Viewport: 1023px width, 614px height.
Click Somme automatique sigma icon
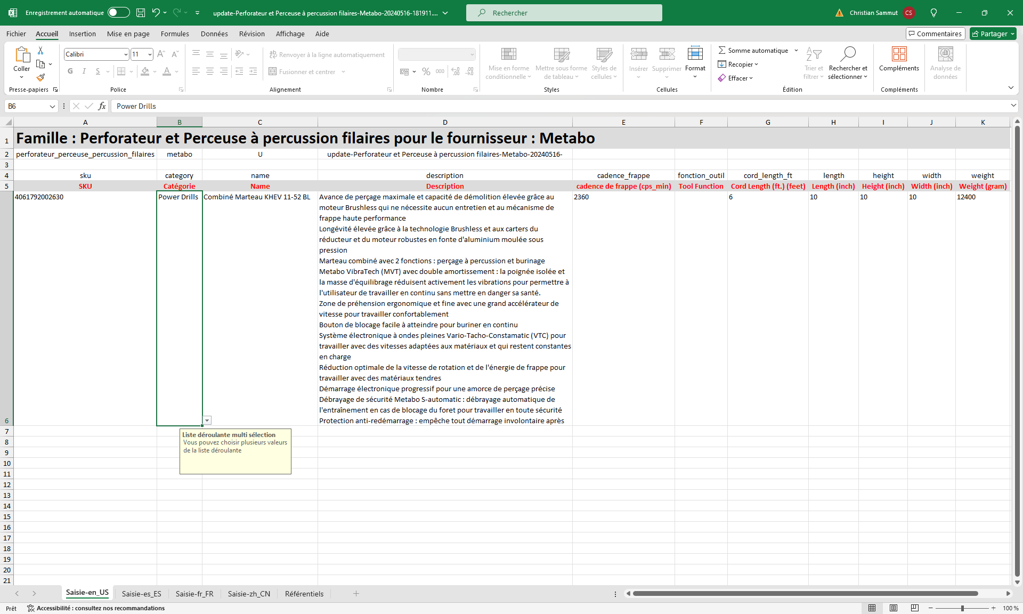click(722, 50)
